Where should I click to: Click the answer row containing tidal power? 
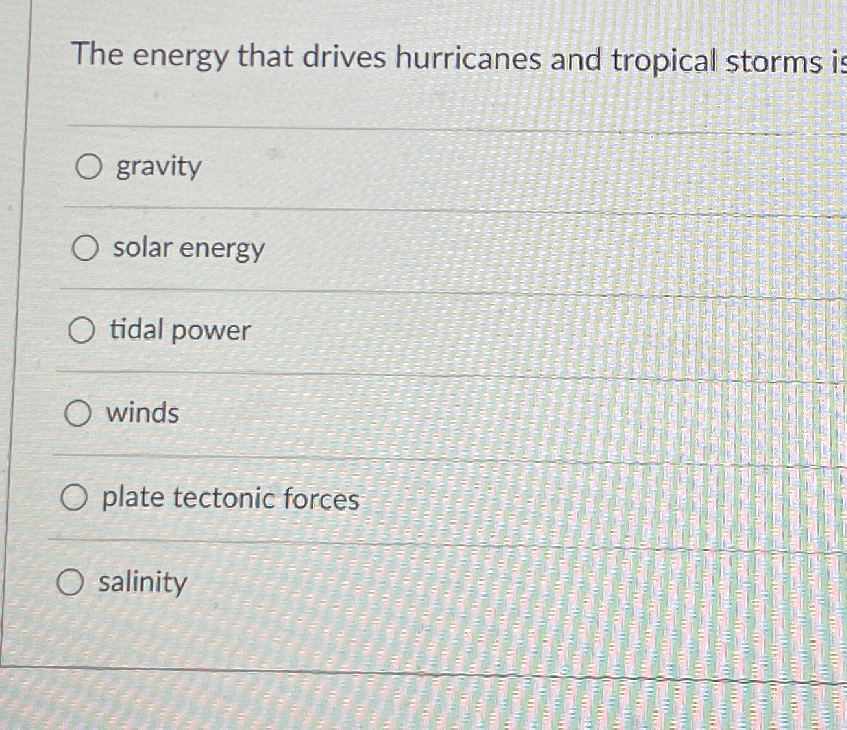(x=260, y=331)
